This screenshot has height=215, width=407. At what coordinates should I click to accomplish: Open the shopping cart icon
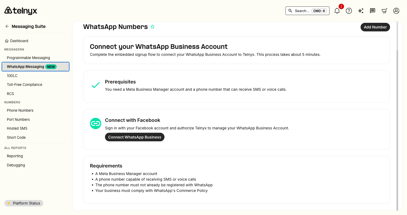pyautogui.click(x=384, y=11)
